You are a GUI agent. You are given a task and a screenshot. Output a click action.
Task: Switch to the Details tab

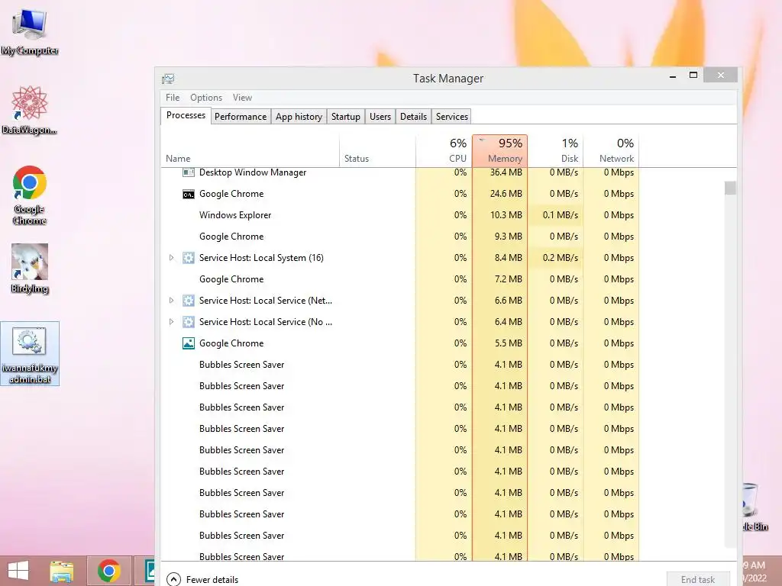coord(413,117)
